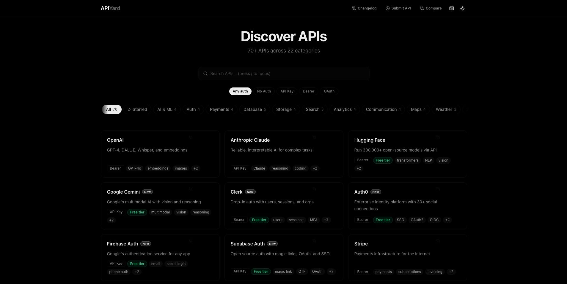Add OpenAI card to compare via its icon
This screenshot has height=284, width=567.
coord(191,137)
